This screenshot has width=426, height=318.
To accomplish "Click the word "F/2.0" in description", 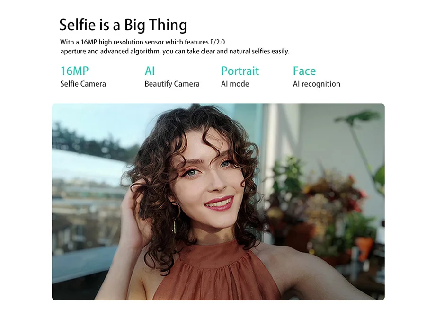I will coord(217,42).
